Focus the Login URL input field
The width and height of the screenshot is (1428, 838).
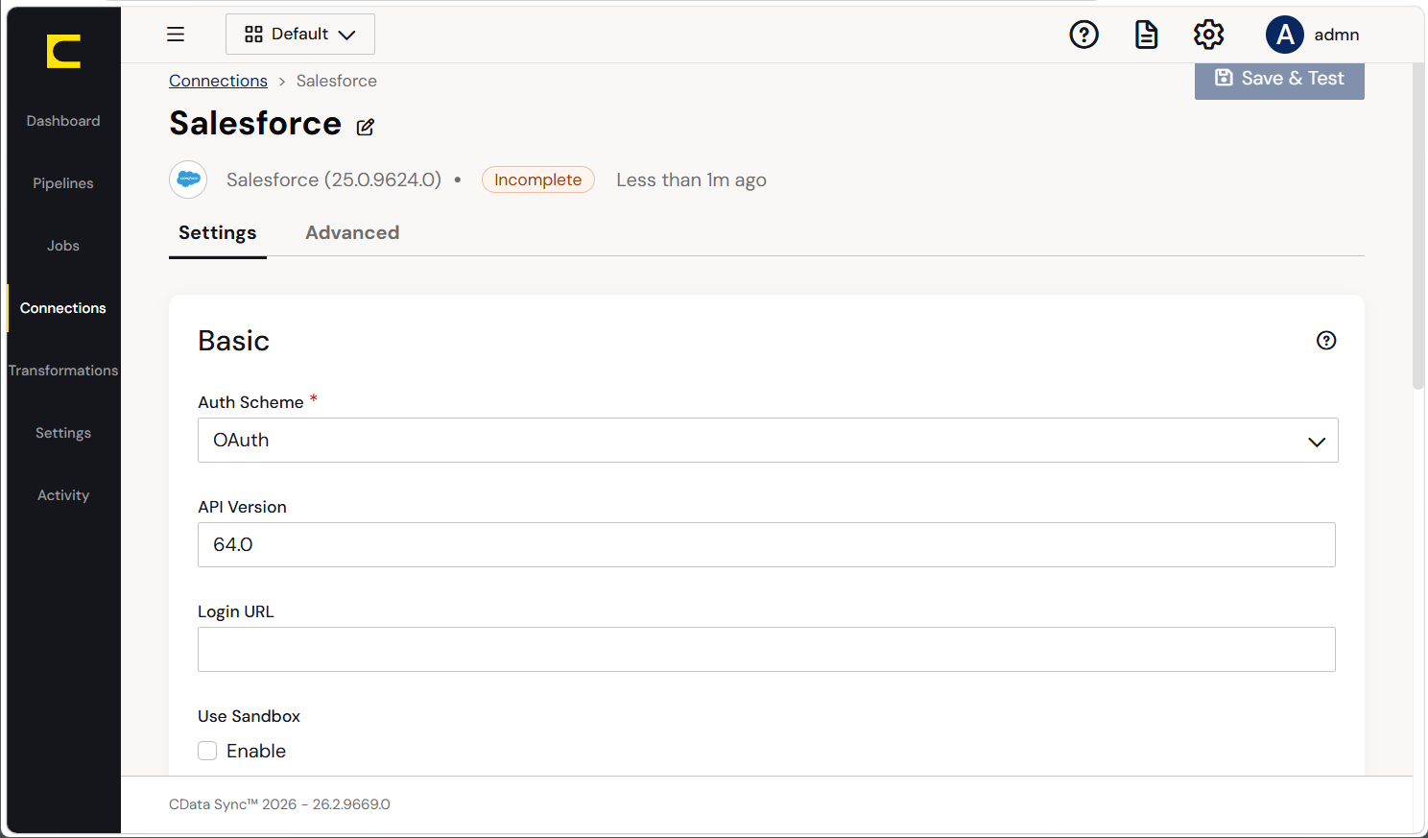pyautogui.click(x=767, y=650)
